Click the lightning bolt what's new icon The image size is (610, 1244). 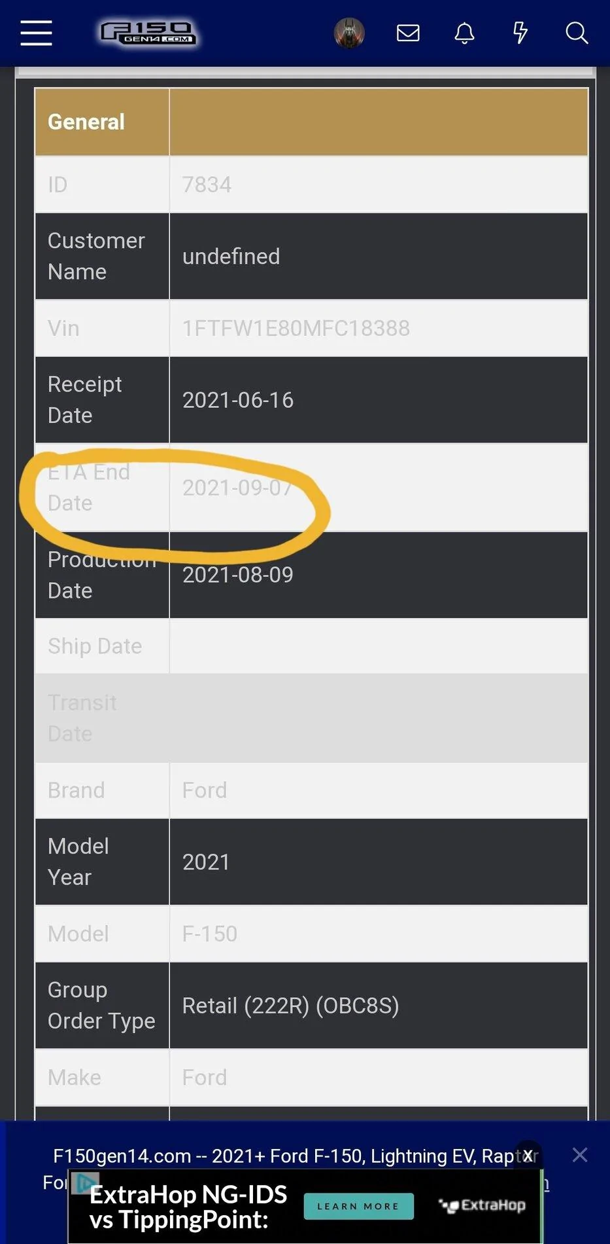tap(520, 33)
